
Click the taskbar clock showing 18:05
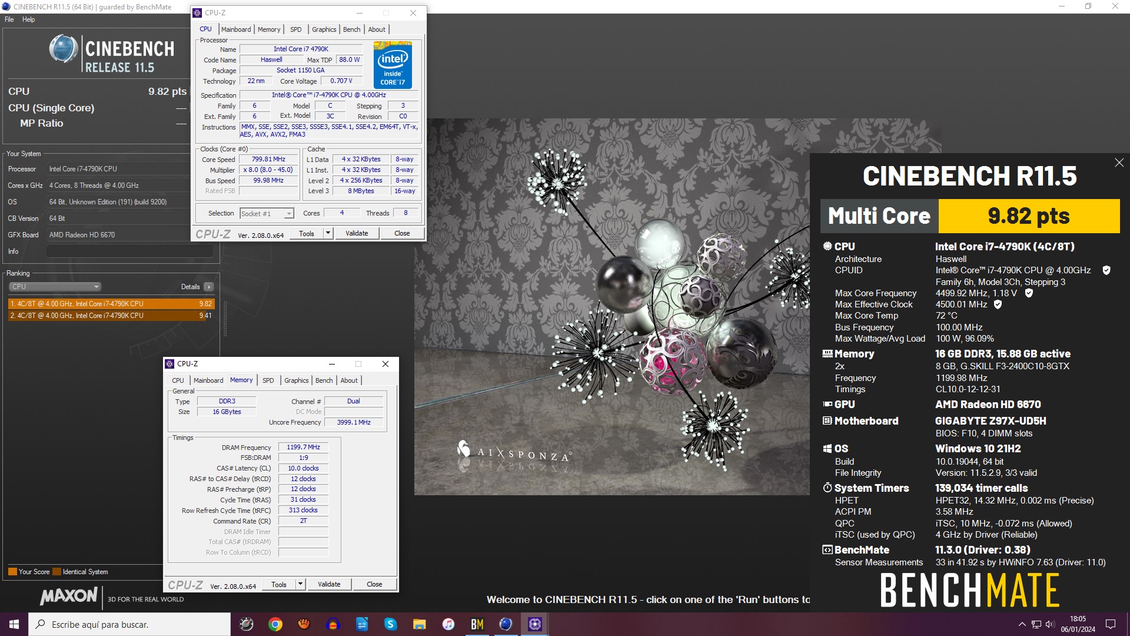tap(1078, 624)
